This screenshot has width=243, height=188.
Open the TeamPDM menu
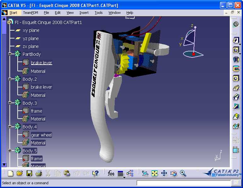coord(31,13)
